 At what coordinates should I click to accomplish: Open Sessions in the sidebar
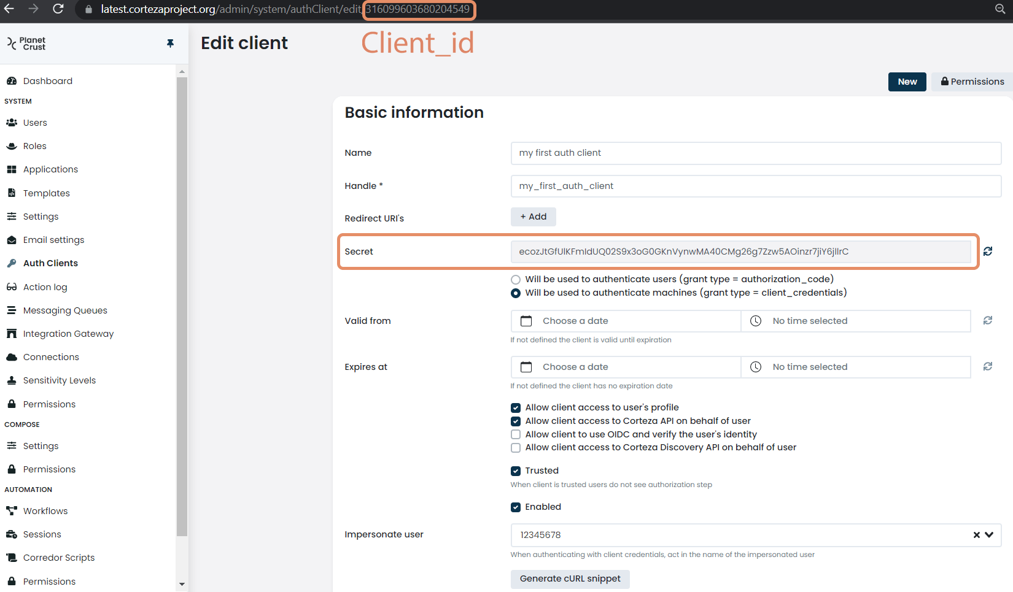click(42, 534)
